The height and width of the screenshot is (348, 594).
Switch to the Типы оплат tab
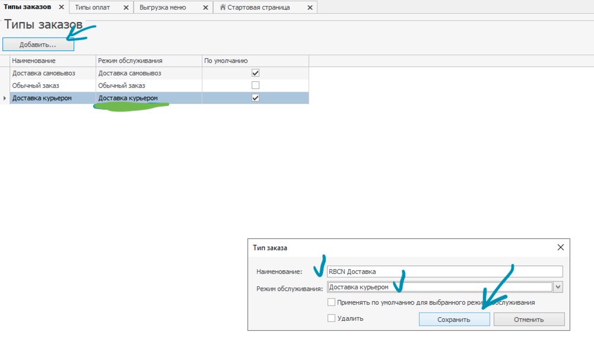click(95, 8)
